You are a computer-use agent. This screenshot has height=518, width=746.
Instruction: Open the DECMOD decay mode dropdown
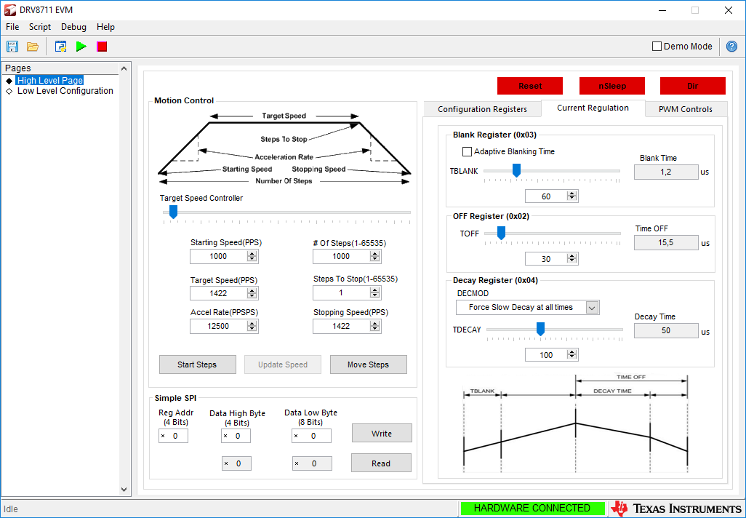pos(592,308)
